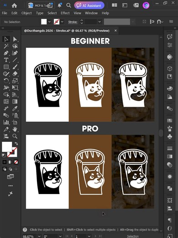Screen dimensions: 178x238
Task: Activate the Type tool
Action: 6,60
